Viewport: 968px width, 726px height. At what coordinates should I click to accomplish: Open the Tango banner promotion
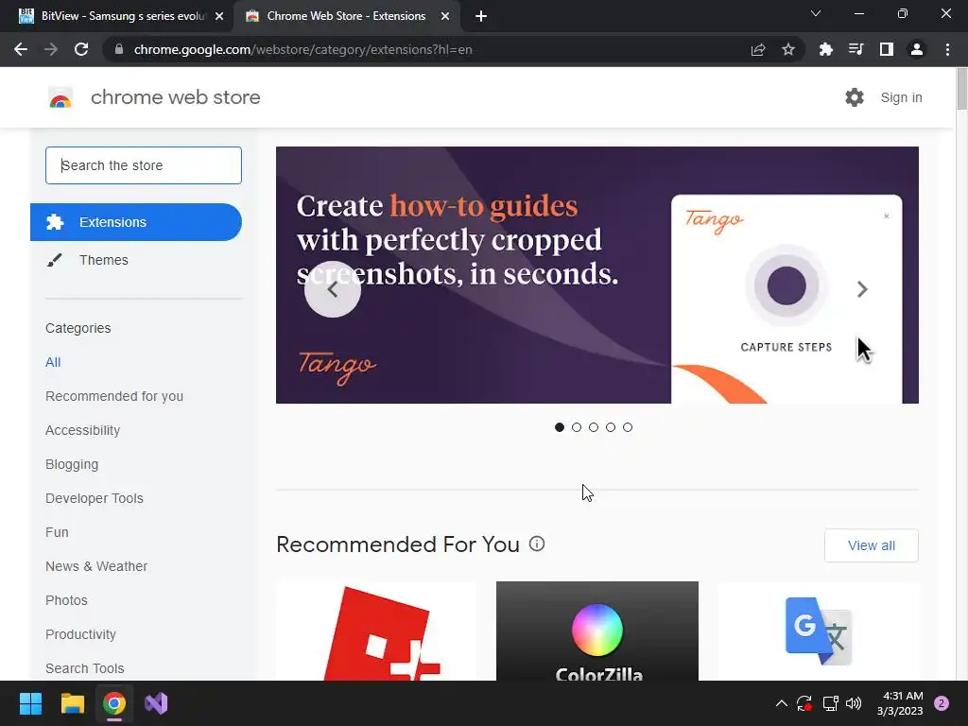pyautogui.click(x=597, y=275)
